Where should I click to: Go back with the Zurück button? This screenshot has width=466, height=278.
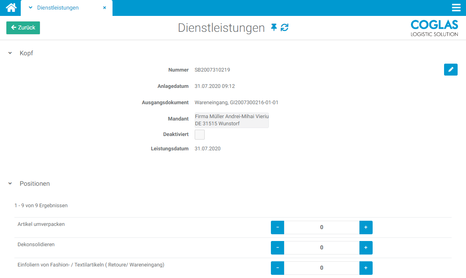[23, 28]
